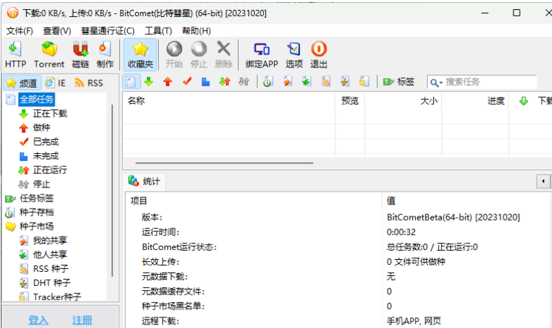Select 停止 in the sidebar tree
The image size is (552, 328).
[x=41, y=184]
